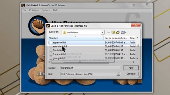Click the 24/08/2007 04:09 date cell

(x=116, y=42)
